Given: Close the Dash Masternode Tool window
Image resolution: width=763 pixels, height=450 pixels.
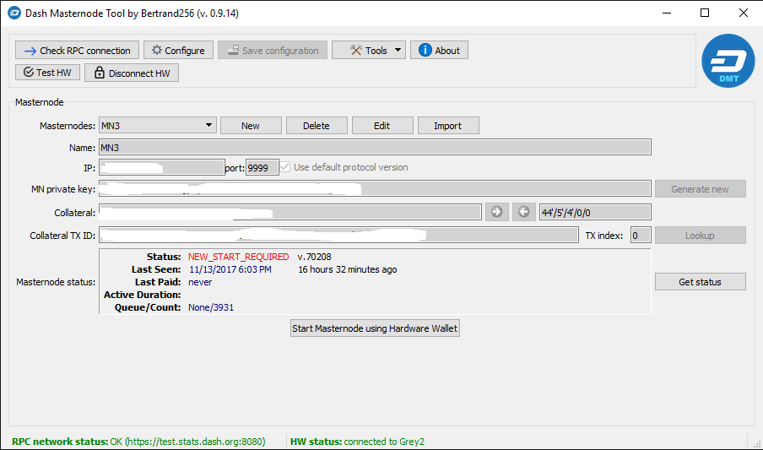Looking at the screenshot, I should pos(743,14).
